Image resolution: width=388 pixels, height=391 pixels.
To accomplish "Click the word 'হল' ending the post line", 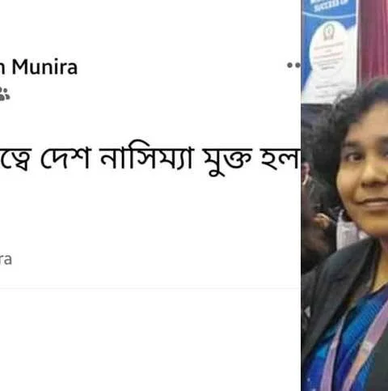I will 280,158.
